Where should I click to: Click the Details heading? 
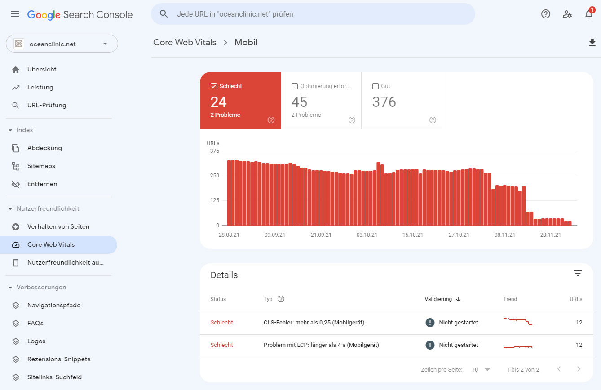[224, 275]
